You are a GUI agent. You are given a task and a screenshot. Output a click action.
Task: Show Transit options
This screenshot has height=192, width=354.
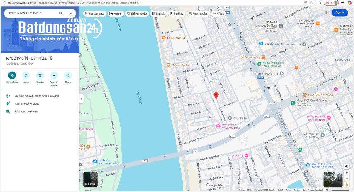tap(158, 13)
